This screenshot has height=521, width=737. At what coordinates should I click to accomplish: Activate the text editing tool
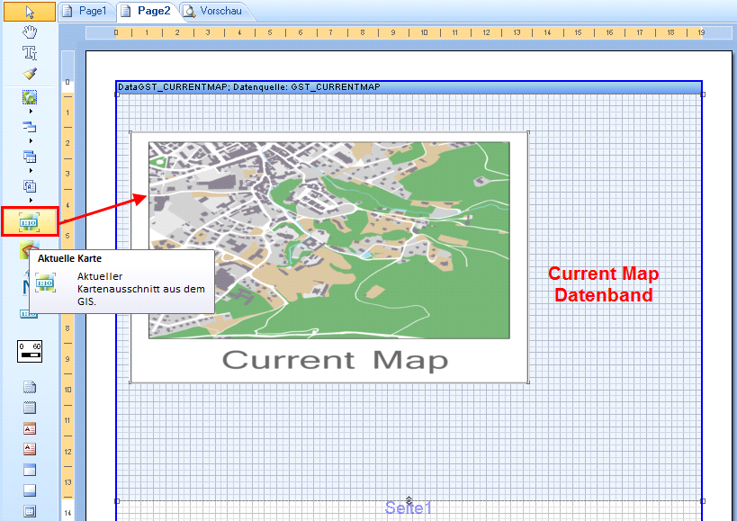coord(30,53)
